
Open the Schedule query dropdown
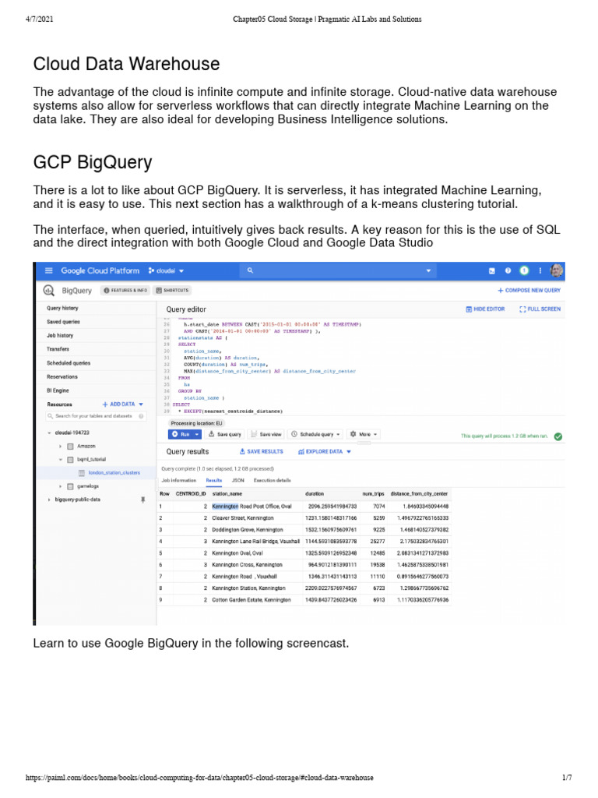click(316, 435)
